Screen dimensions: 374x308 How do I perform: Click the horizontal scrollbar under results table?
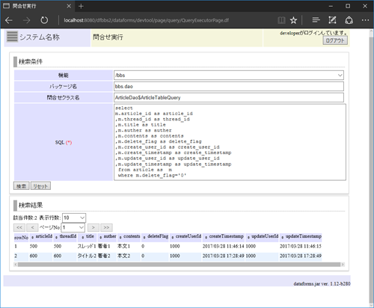(x=179, y=265)
